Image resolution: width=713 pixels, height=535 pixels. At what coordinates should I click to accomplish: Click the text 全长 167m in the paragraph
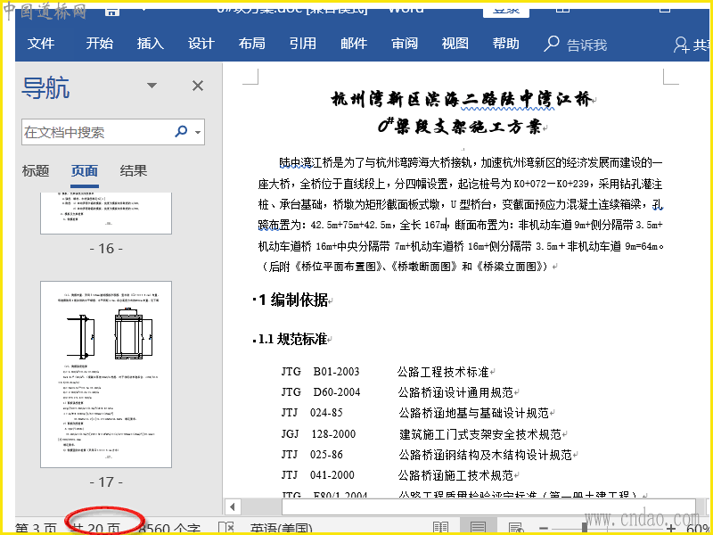click(x=422, y=225)
